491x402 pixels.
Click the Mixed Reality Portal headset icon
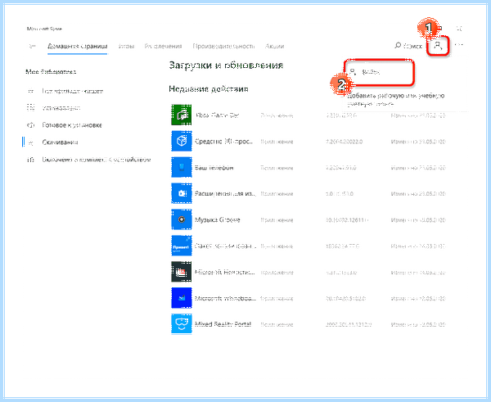(x=182, y=323)
